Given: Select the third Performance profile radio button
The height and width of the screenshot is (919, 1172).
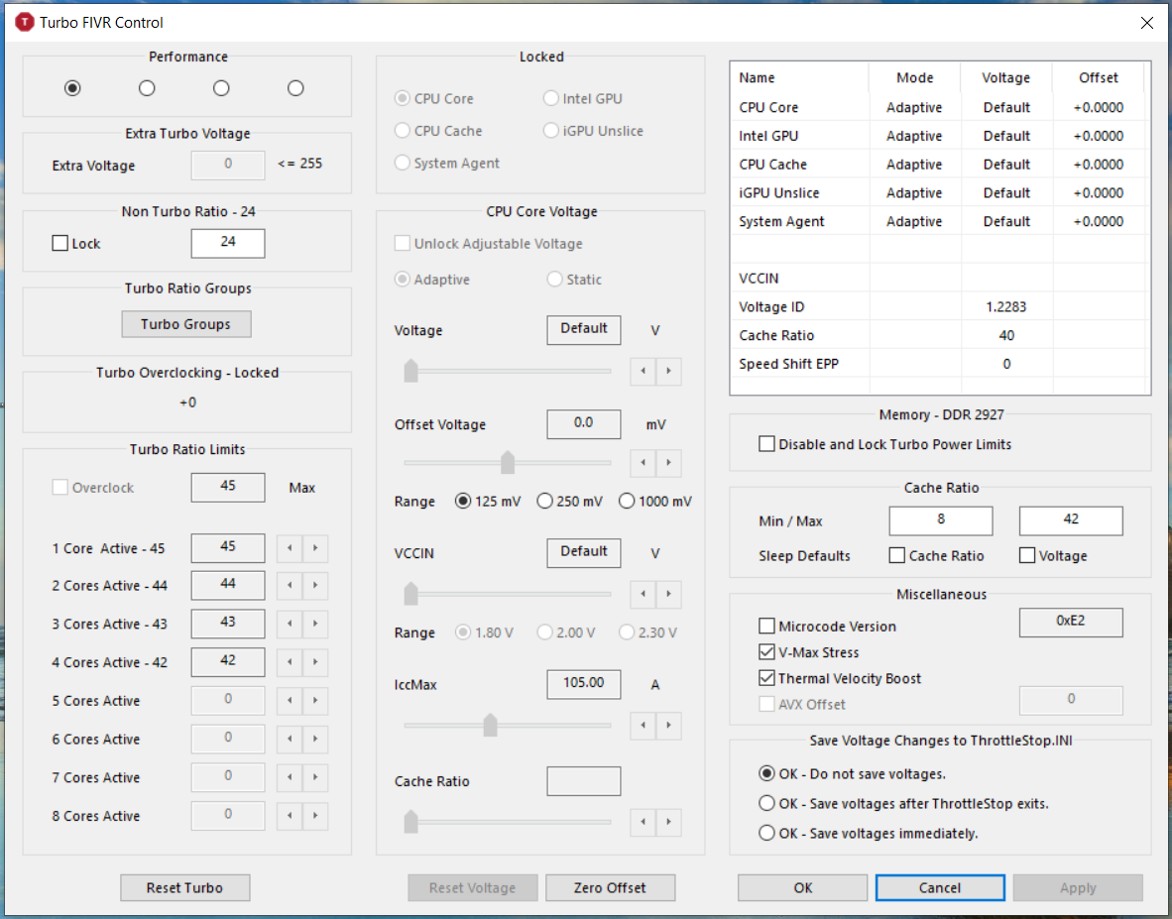Looking at the screenshot, I should [221, 88].
